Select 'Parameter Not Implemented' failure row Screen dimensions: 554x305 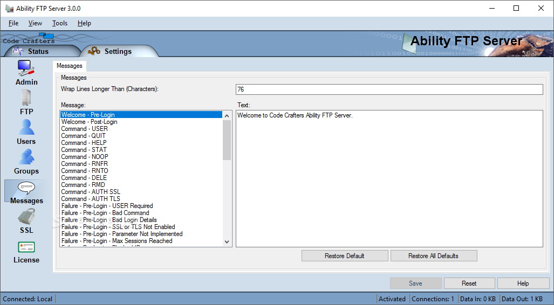(x=141, y=234)
